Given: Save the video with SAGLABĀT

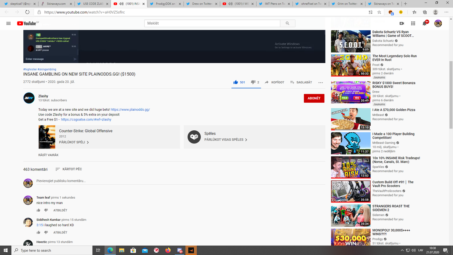Looking at the screenshot, I should [x=301, y=82].
